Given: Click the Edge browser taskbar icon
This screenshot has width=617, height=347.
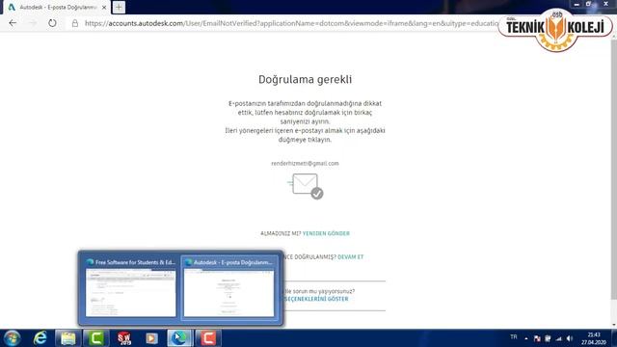Looking at the screenshot, I should [x=180, y=338].
